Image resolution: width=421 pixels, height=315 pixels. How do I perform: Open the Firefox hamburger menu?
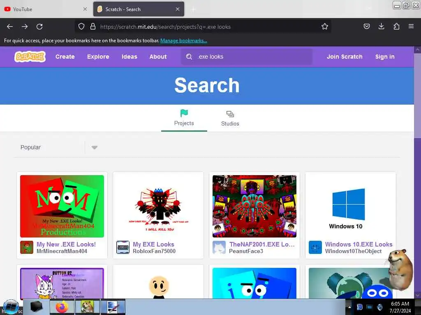coord(411,26)
